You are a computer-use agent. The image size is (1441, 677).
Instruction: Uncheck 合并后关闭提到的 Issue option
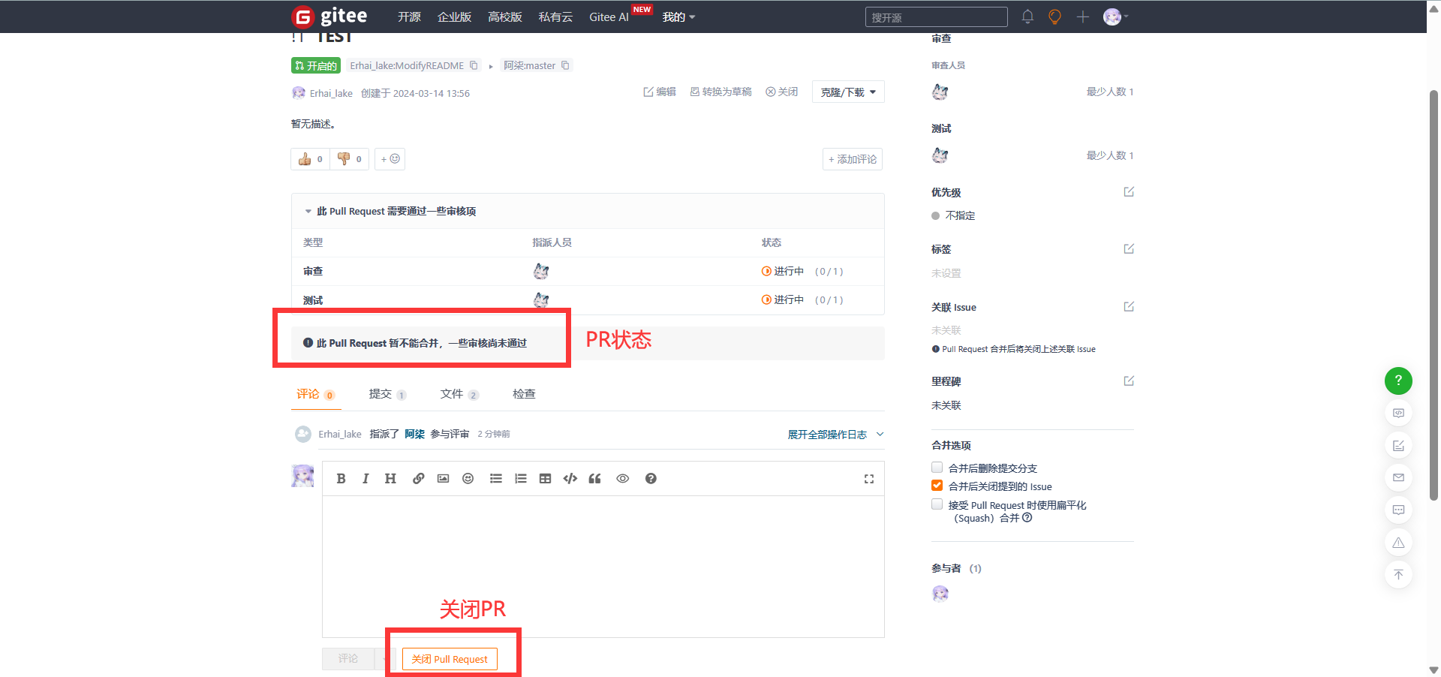pyautogui.click(x=937, y=486)
